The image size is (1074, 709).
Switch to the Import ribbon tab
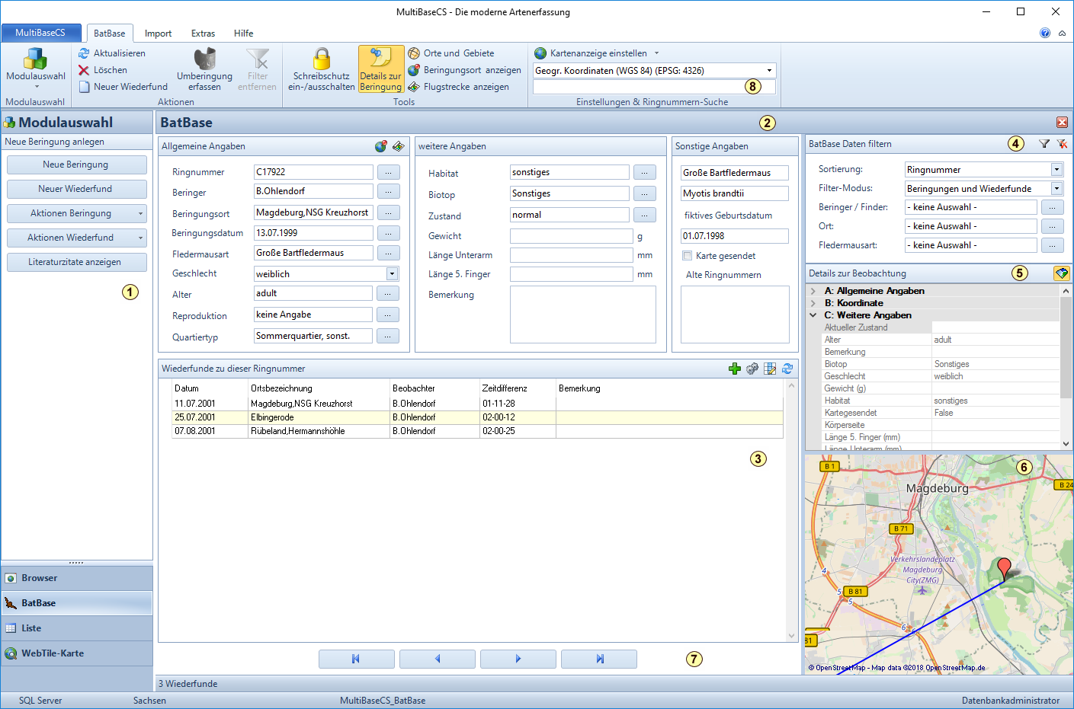pyautogui.click(x=158, y=34)
